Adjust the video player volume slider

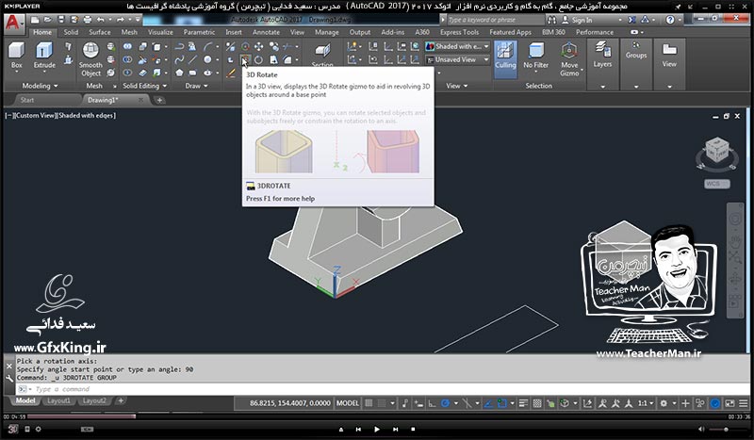(x=725, y=429)
